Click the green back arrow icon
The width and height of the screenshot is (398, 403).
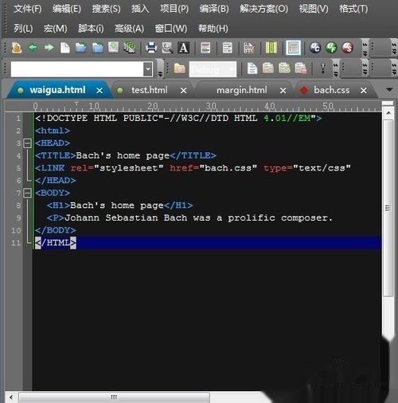(33, 48)
